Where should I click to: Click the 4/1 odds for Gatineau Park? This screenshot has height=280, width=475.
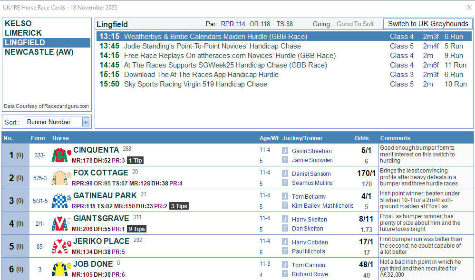[366, 196]
